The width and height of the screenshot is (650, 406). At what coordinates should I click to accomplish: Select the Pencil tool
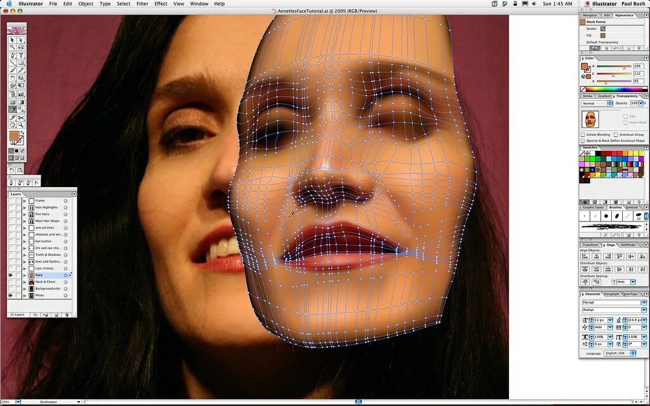(x=21, y=70)
